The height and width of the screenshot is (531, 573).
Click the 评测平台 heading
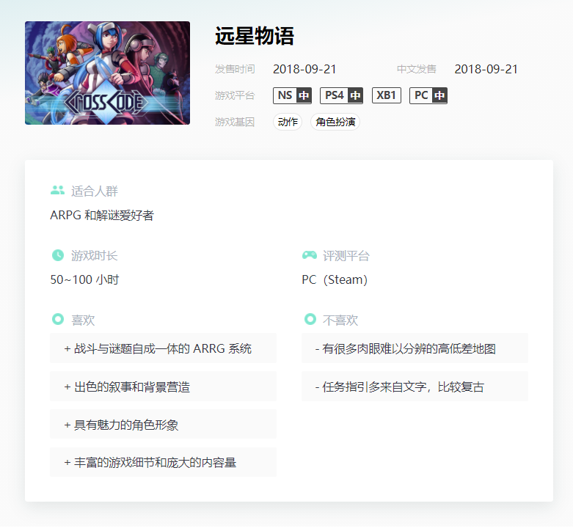coord(346,256)
